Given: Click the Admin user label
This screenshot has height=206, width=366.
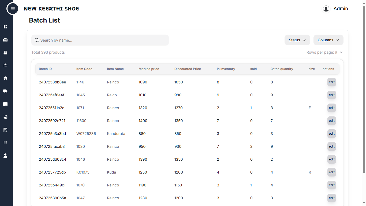Looking at the screenshot, I should [341, 9].
